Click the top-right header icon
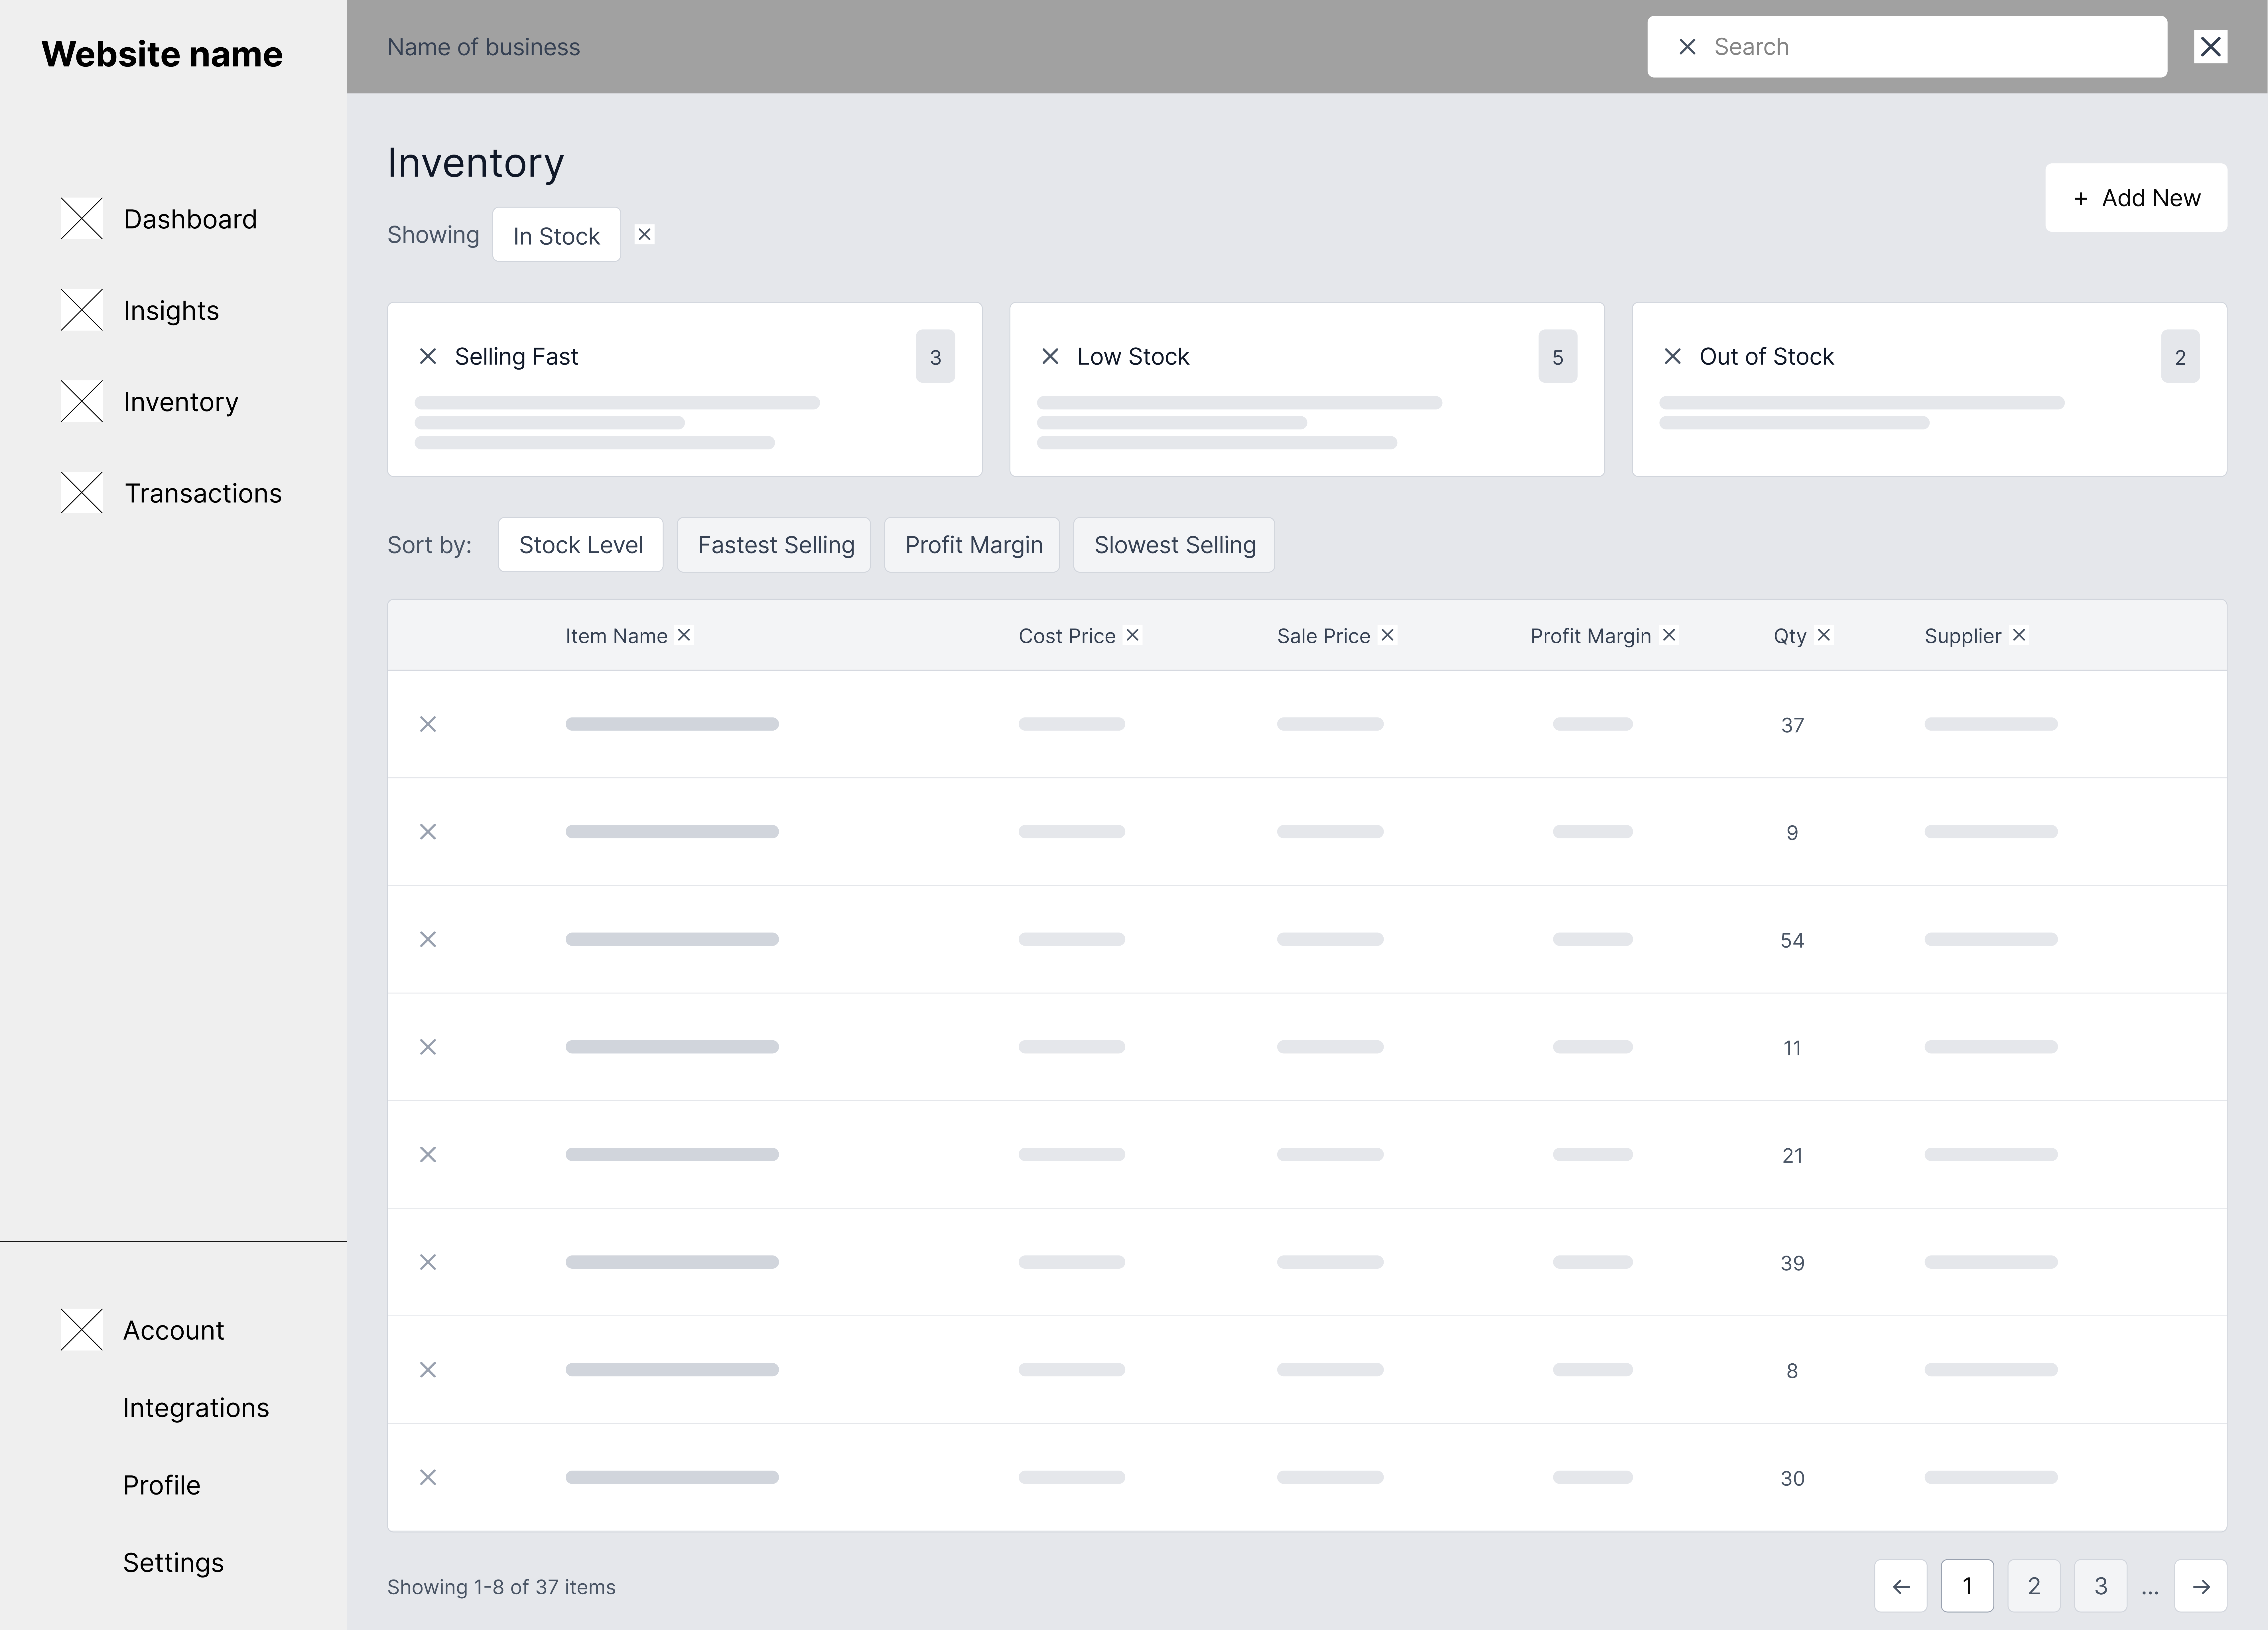This screenshot has height=1630, width=2268. click(x=2210, y=47)
